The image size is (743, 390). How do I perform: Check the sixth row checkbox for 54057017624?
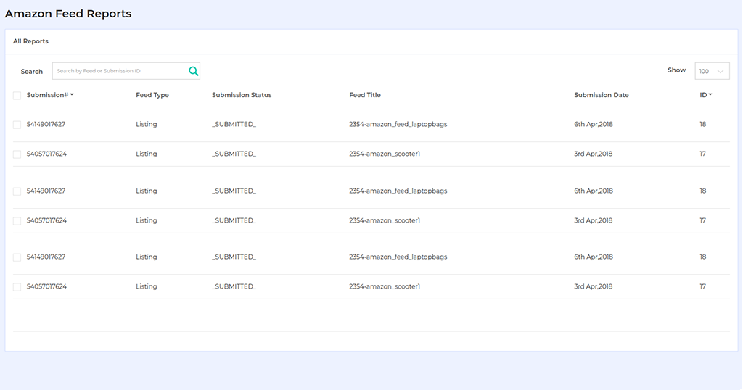tap(17, 287)
